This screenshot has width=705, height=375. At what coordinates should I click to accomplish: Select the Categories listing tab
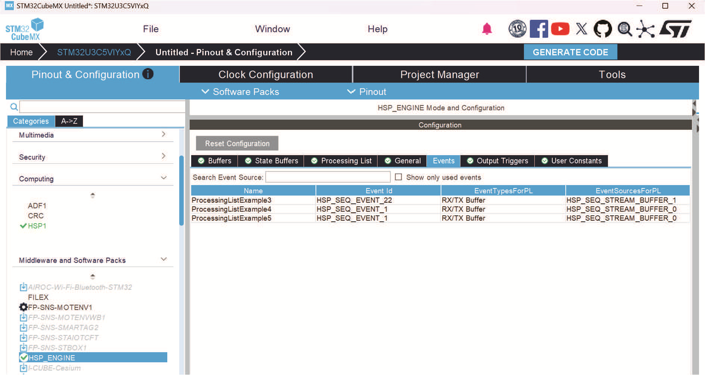31,121
